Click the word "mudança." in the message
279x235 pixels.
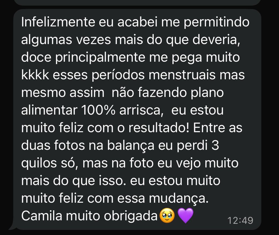[179, 199]
